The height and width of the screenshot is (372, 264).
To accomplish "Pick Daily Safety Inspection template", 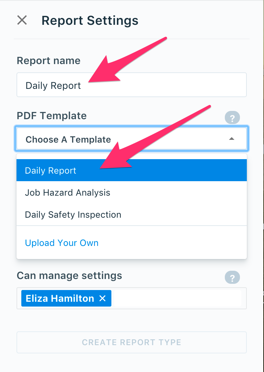I will click(x=132, y=215).
